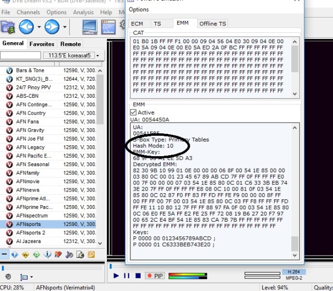Click the Stop button
This screenshot has height=291, width=333.
click(x=138, y=276)
